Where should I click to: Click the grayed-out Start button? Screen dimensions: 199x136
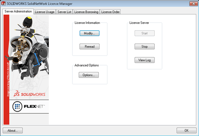pyautogui.click(x=144, y=33)
